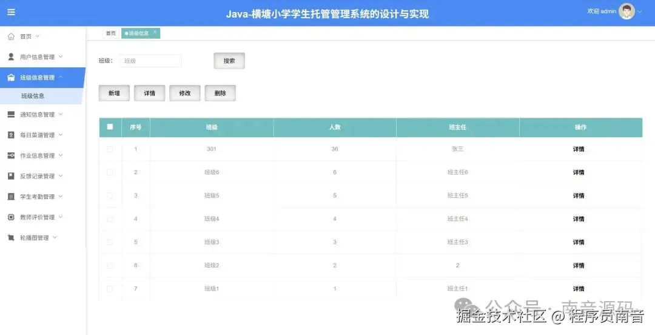
Task: Open 详情 for 班级3 row
Action: pyautogui.click(x=579, y=242)
